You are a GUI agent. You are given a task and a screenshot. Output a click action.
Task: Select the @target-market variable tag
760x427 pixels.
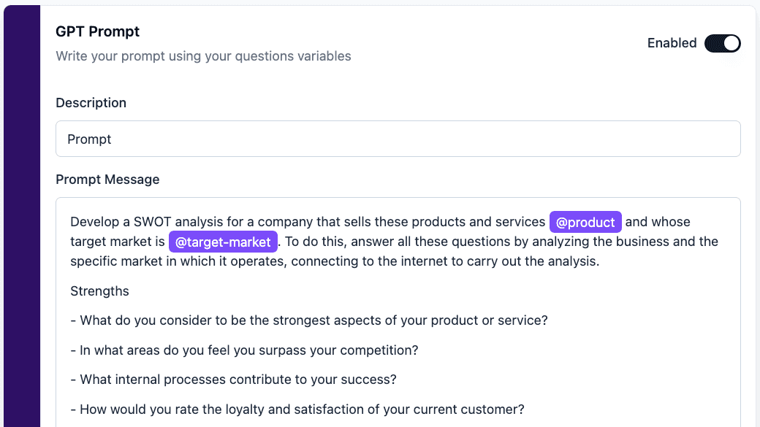223,242
